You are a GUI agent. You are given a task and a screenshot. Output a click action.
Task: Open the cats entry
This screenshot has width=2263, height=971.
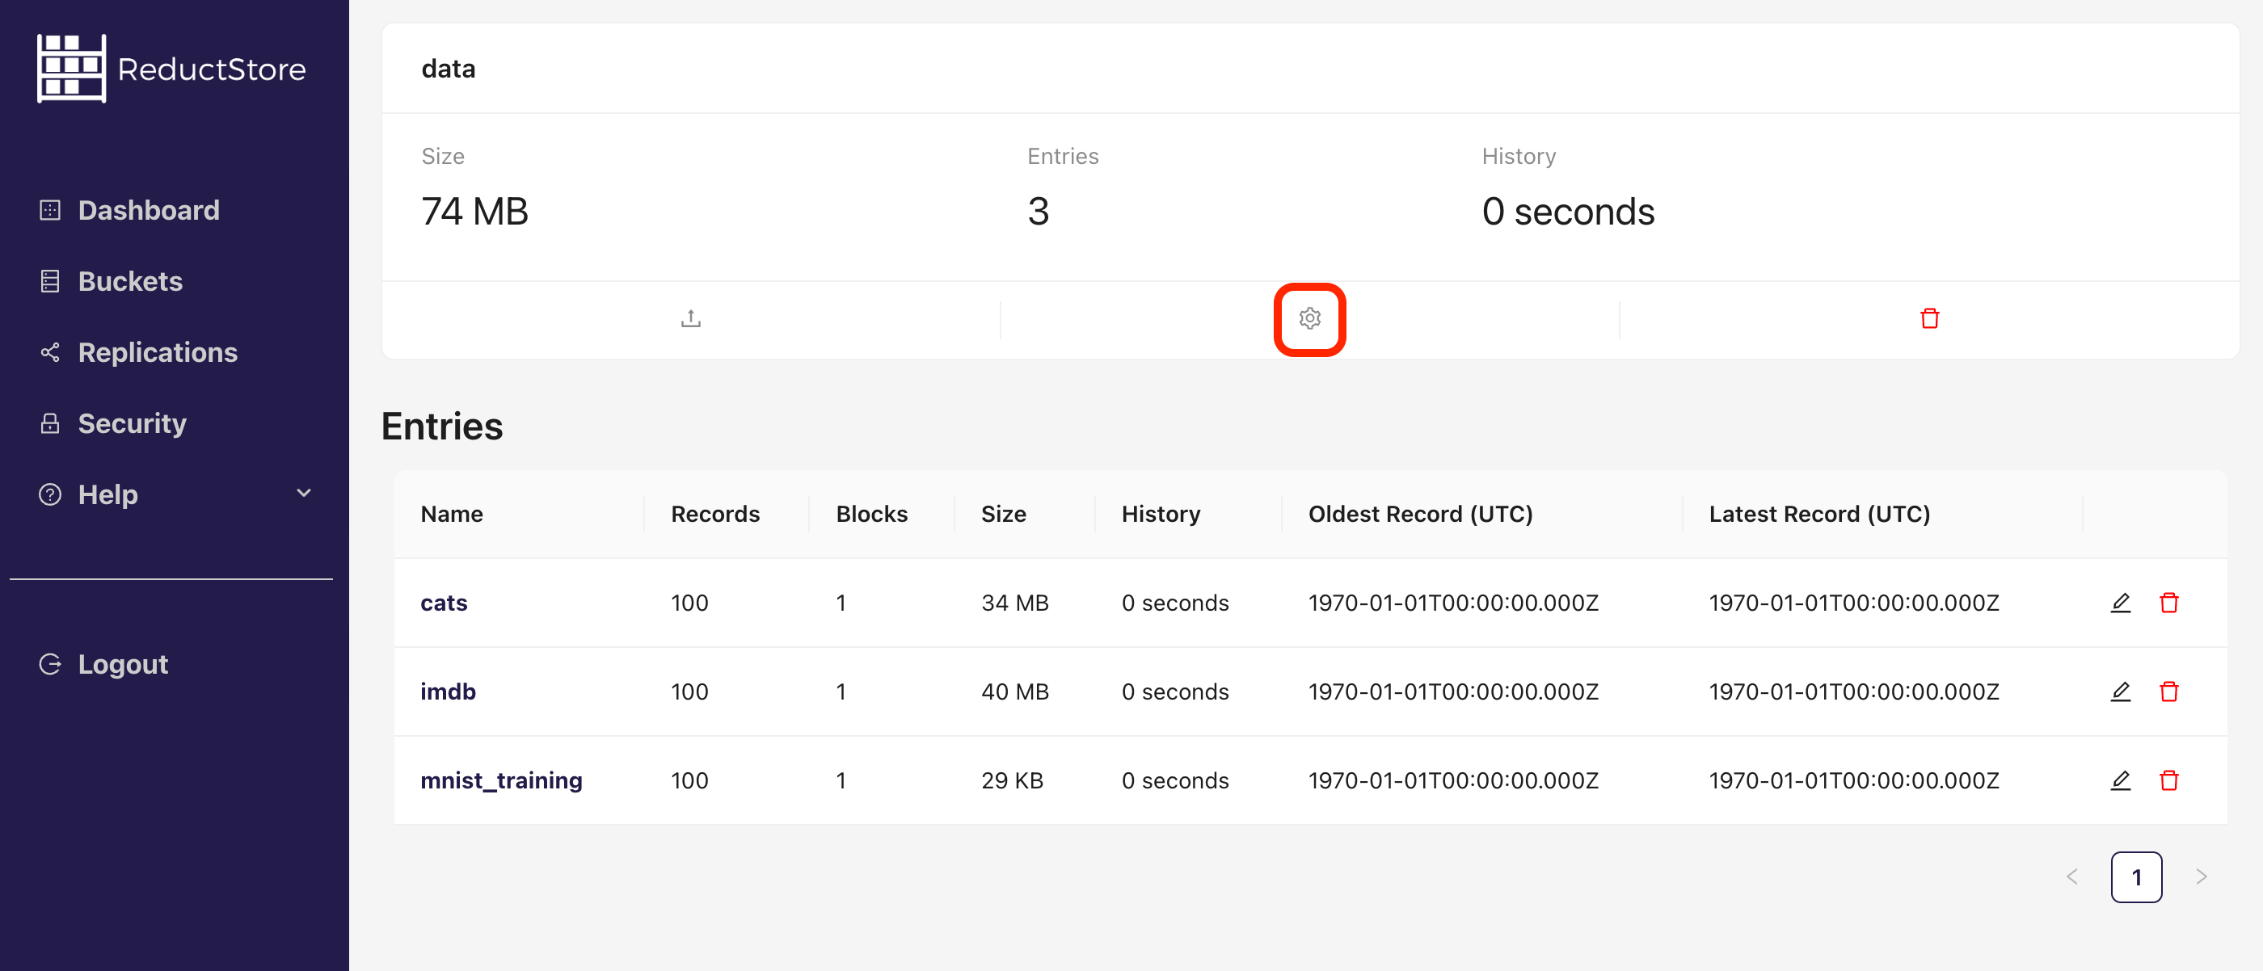click(x=444, y=603)
